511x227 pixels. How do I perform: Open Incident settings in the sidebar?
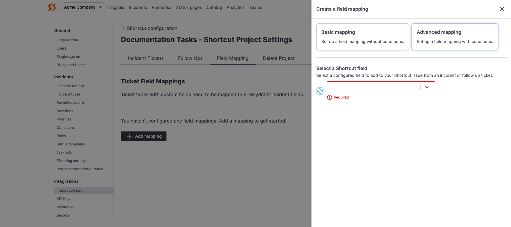tap(71, 86)
